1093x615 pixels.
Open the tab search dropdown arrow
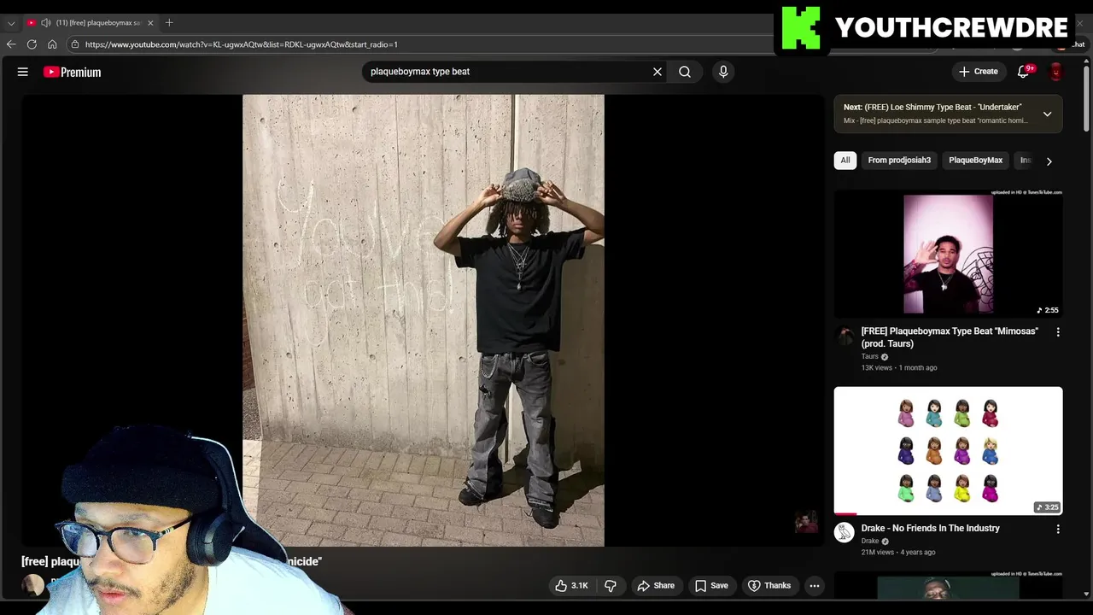tap(11, 23)
